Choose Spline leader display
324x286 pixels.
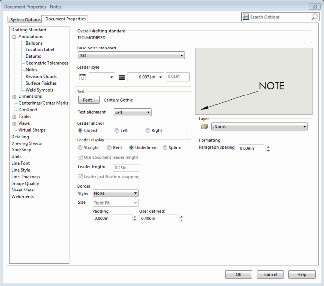[165, 148]
